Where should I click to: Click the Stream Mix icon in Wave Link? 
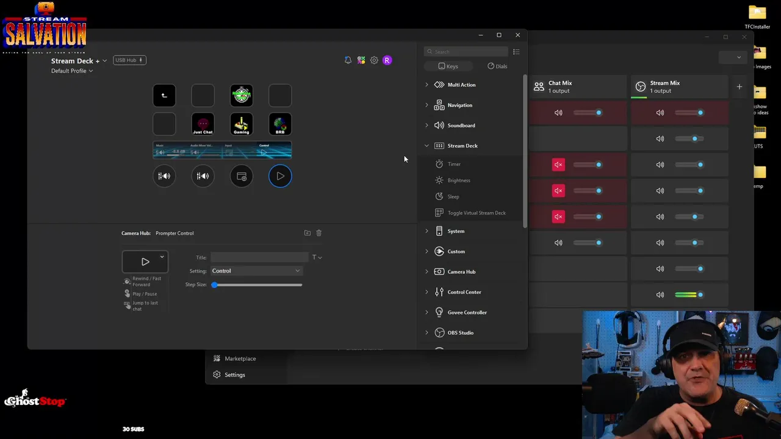tap(641, 87)
